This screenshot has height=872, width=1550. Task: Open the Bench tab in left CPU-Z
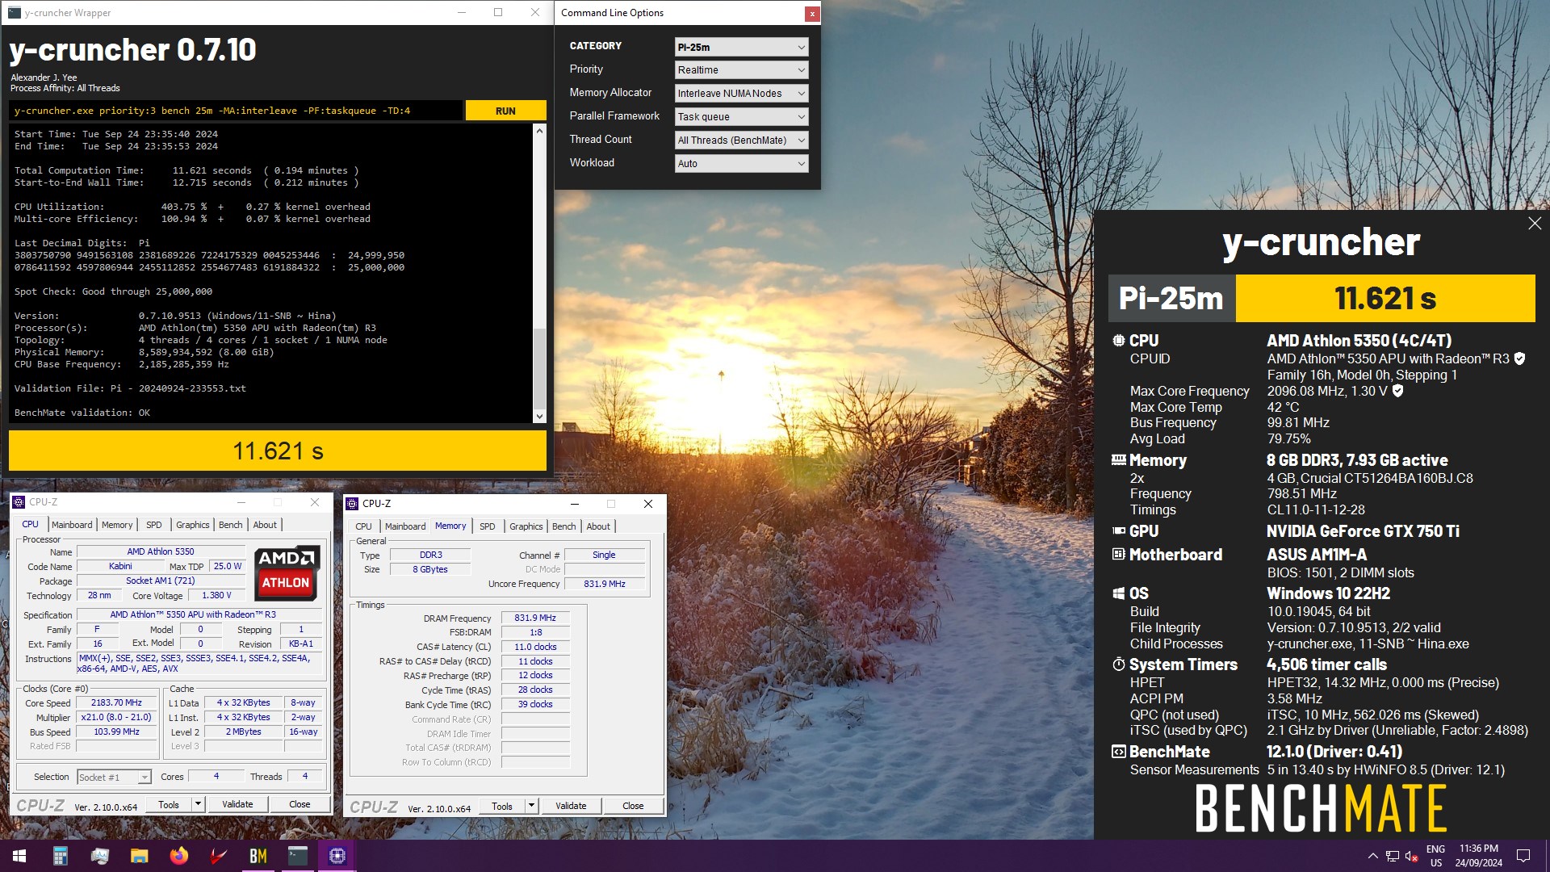click(230, 525)
